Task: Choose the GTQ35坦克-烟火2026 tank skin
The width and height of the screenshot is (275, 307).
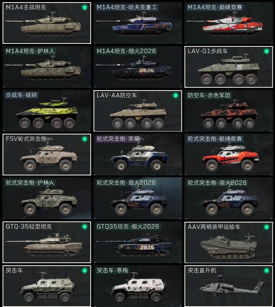Action: [138, 242]
